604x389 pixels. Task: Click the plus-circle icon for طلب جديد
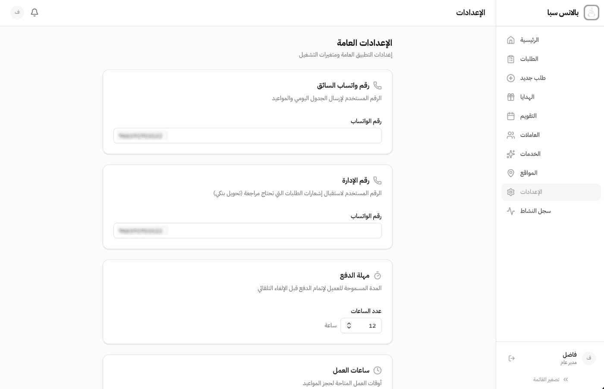click(511, 78)
